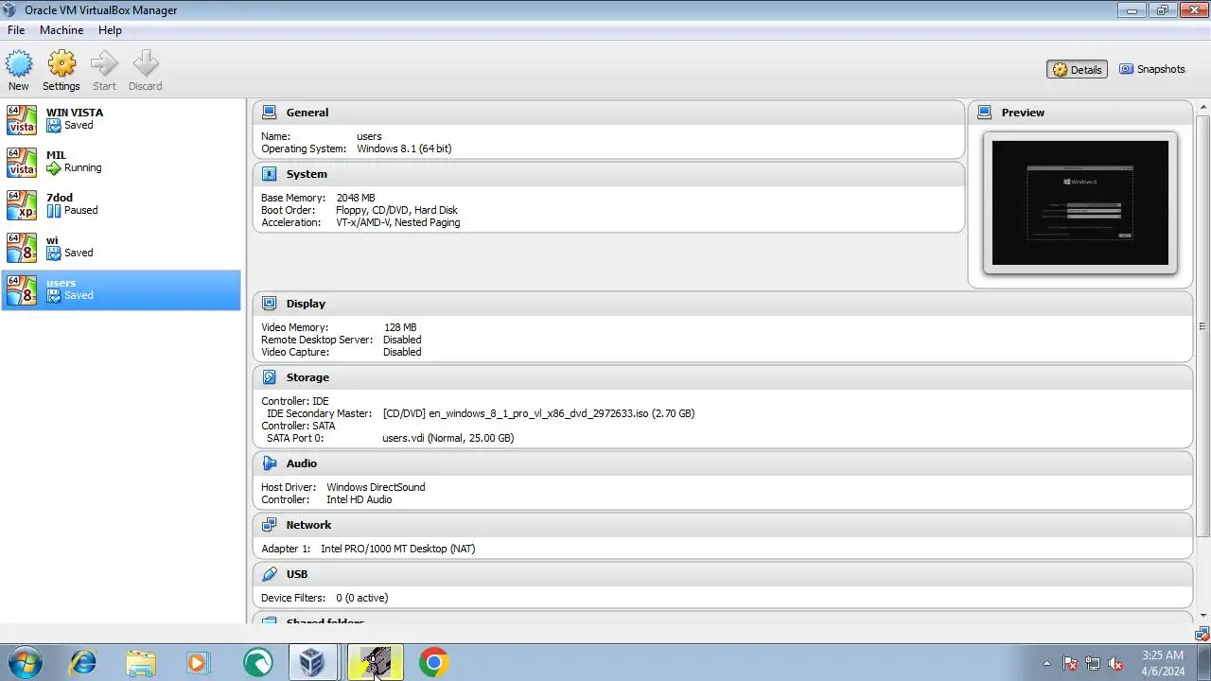The height and width of the screenshot is (681, 1211).
Task: Open the Help menu
Action: (x=110, y=30)
